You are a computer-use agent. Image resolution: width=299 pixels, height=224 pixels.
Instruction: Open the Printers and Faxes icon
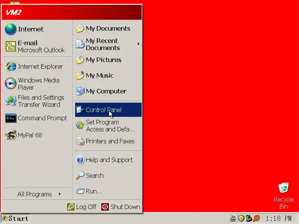click(80, 141)
